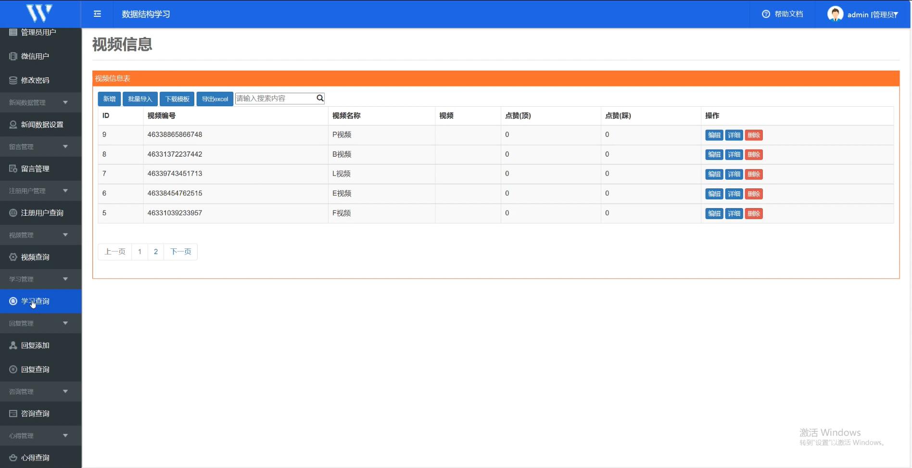Click the 视频查询 gear icon

coord(13,257)
